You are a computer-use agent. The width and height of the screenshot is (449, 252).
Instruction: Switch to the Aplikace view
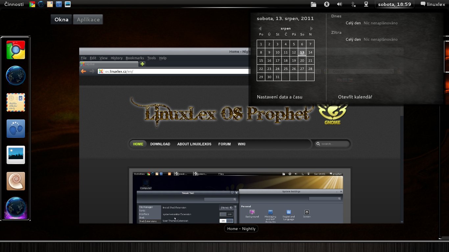click(x=88, y=20)
